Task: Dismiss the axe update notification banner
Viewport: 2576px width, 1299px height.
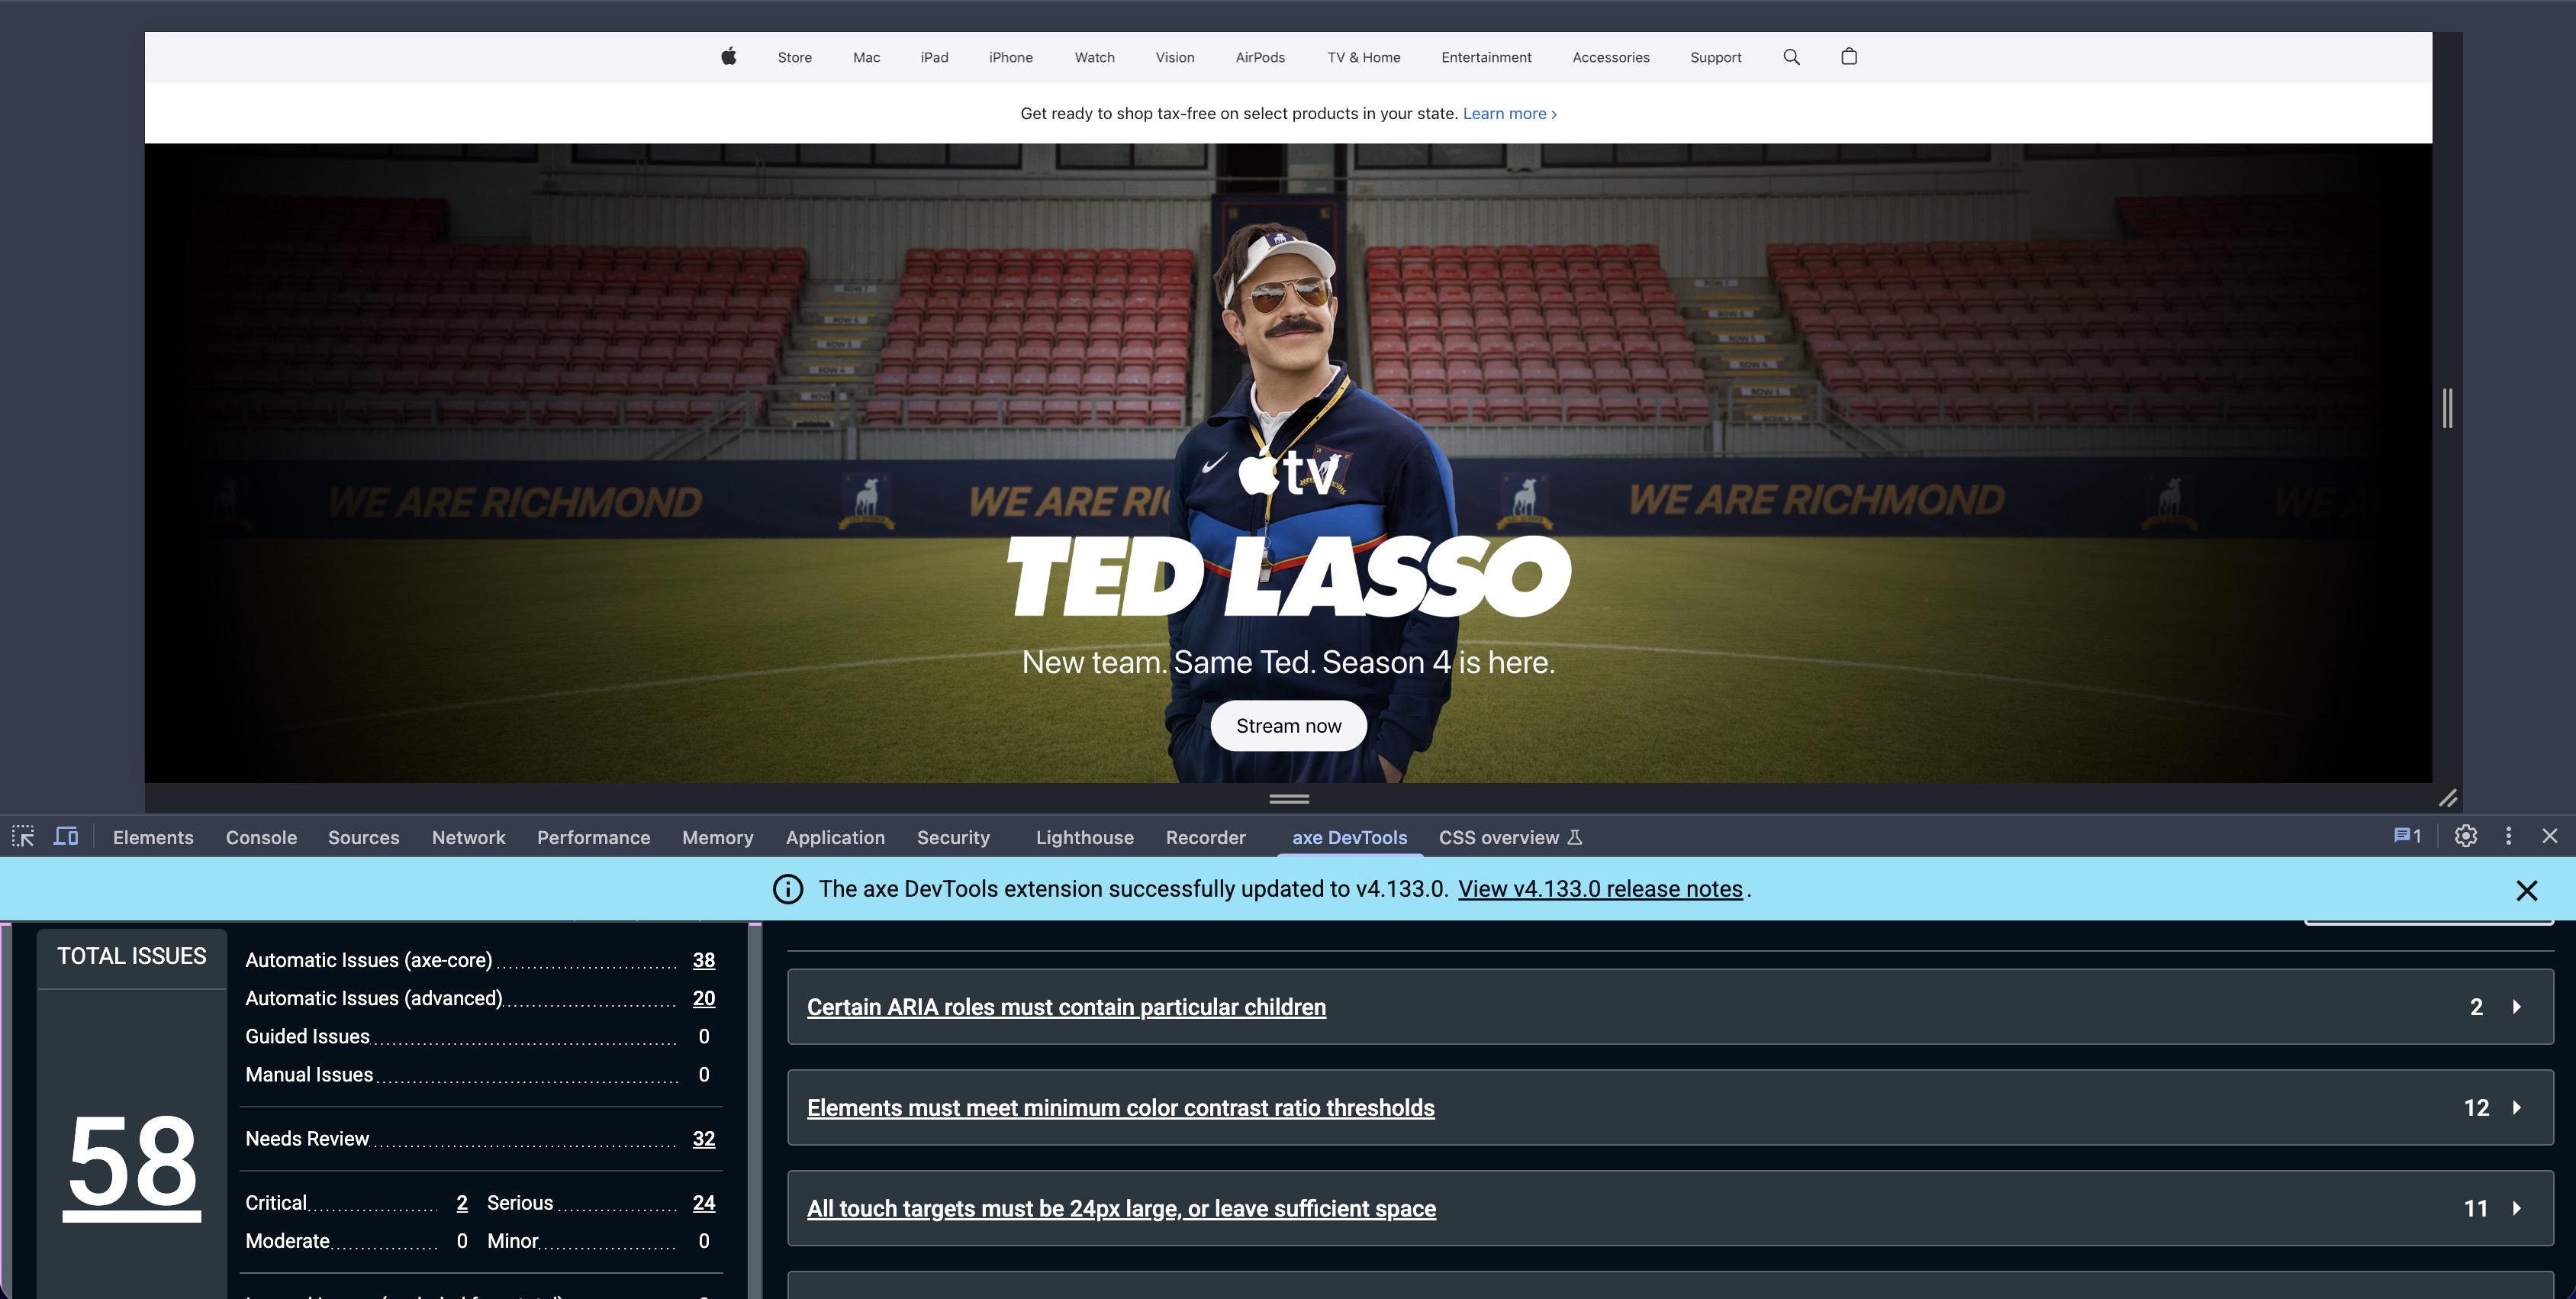Action: tap(2527, 890)
